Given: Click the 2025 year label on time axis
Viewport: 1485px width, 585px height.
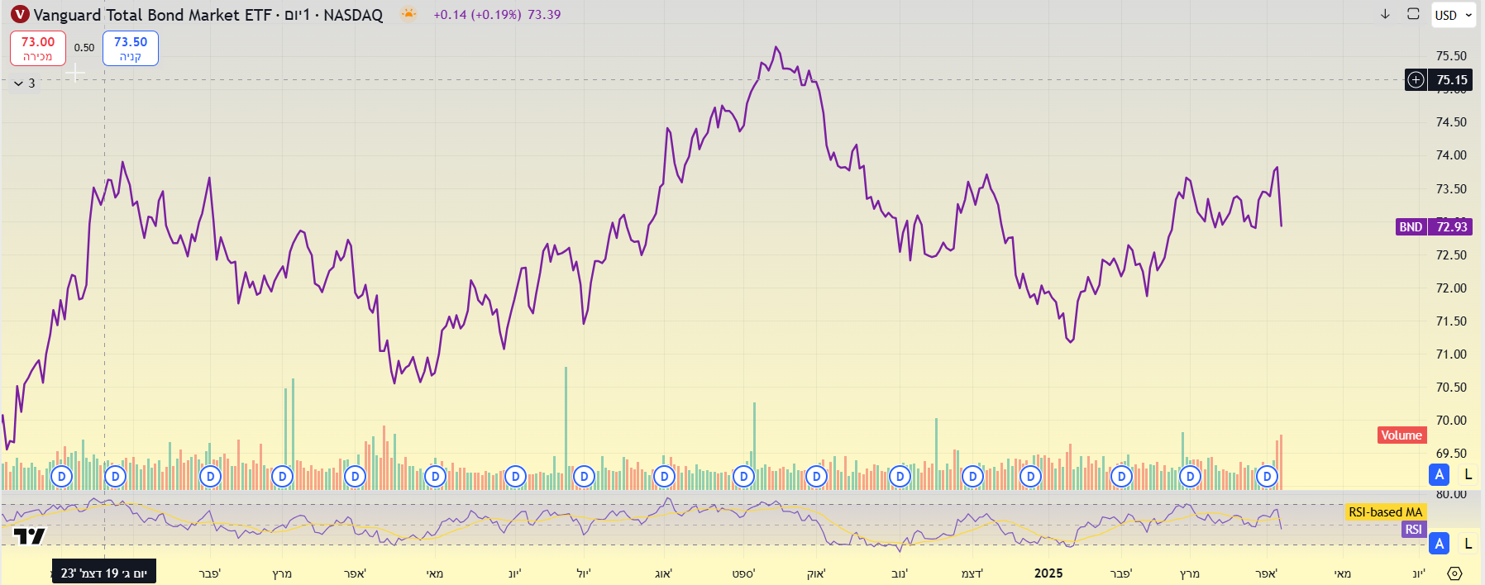Looking at the screenshot, I should 1048,573.
